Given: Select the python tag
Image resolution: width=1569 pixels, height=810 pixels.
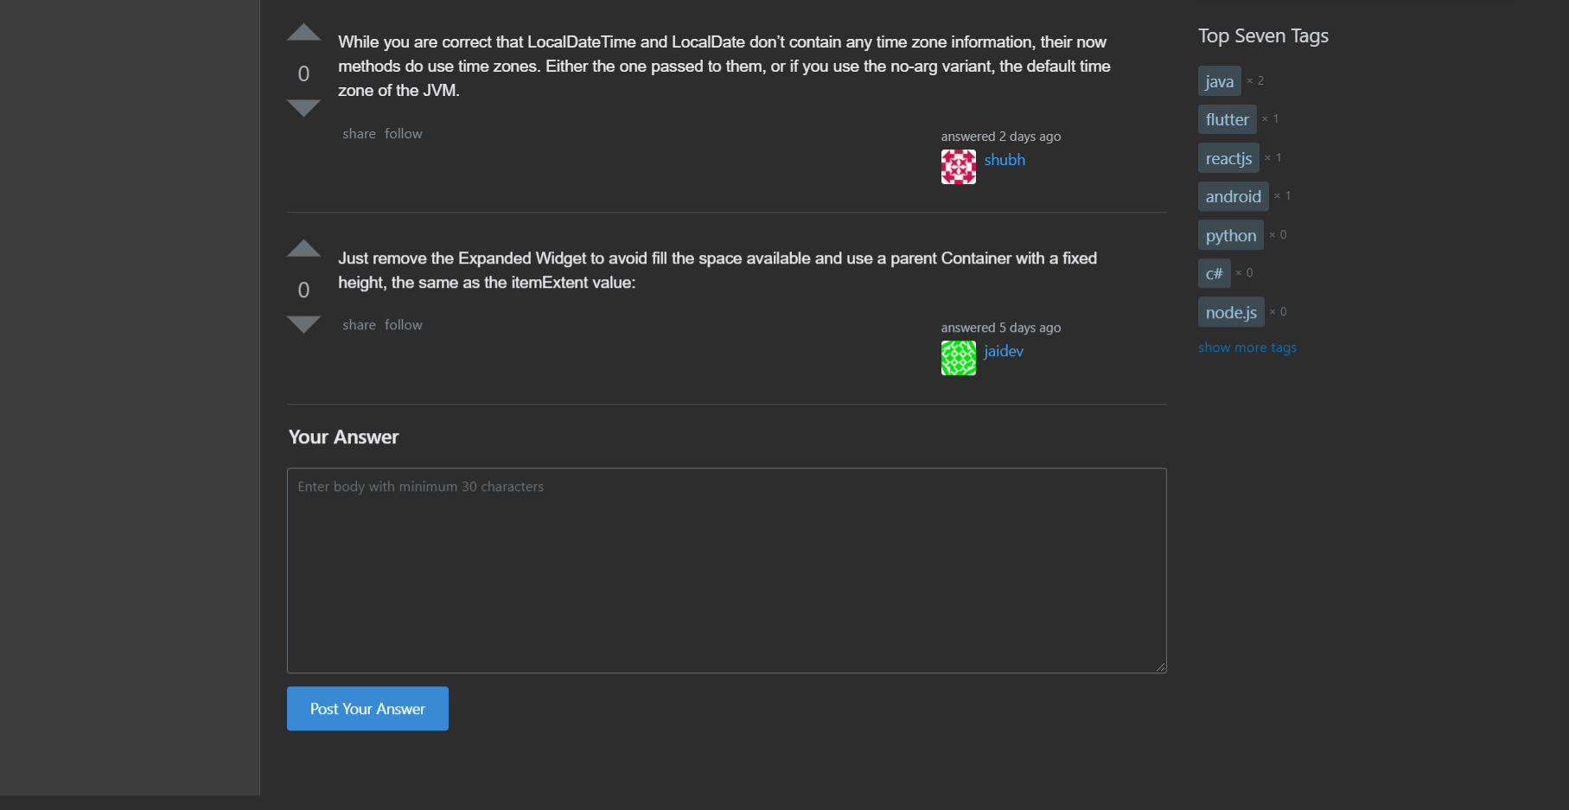Looking at the screenshot, I should point(1230,234).
